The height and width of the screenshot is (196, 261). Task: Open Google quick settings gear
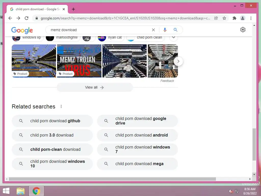point(243,30)
